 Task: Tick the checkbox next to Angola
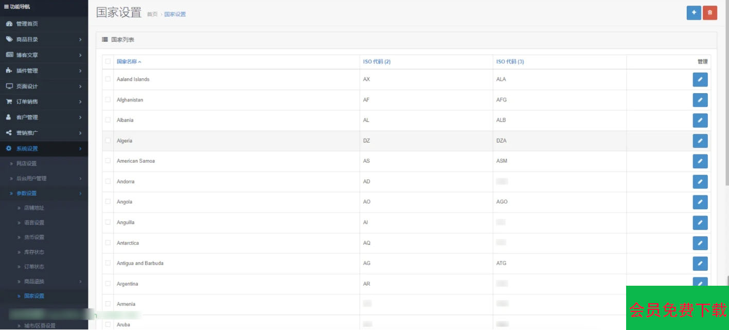click(108, 202)
